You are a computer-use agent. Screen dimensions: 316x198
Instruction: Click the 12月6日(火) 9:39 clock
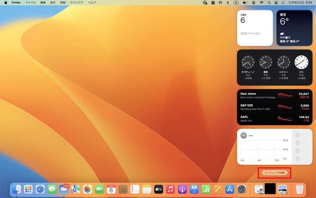(x=300, y=2)
